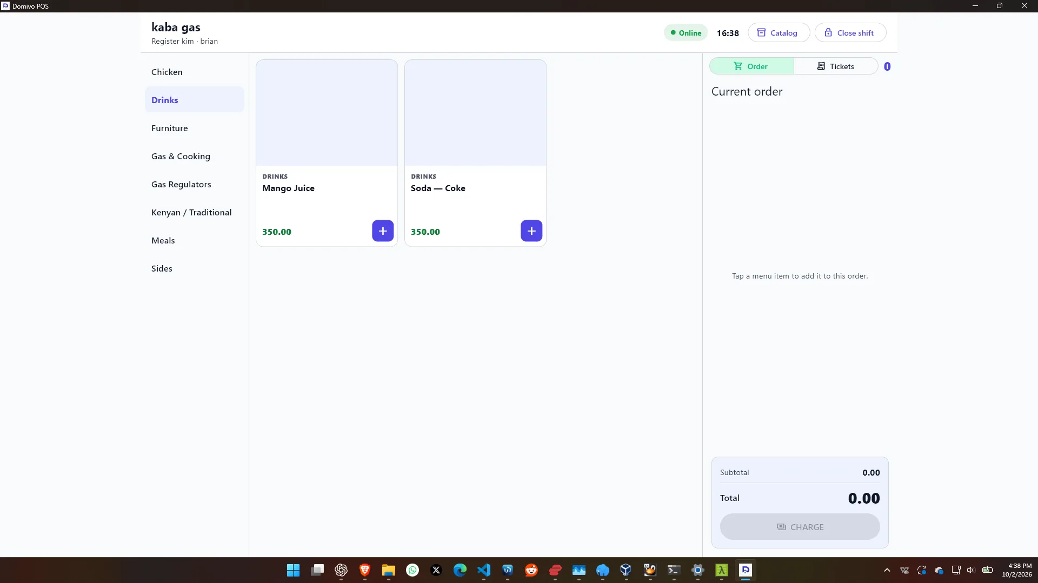Image resolution: width=1038 pixels, height=583 pixels.
Task: Launch ChatGPT from the taskbar
Action: 341,570
